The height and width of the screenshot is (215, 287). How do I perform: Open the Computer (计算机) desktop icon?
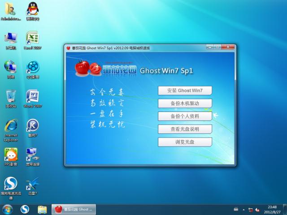coord(11,41)
